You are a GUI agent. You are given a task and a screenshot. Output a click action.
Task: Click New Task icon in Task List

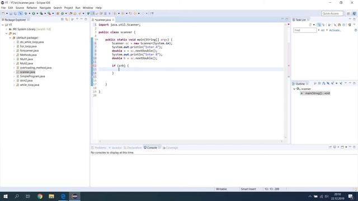point(310,25)
